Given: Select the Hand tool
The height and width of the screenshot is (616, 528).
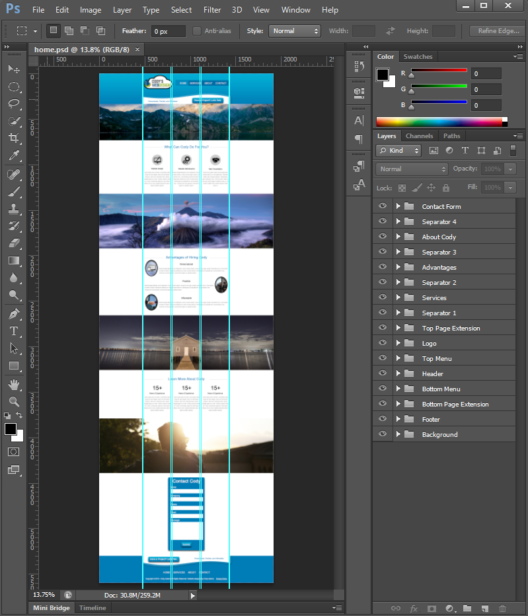Looking at the screenshot, I should [x=13, y=384].
